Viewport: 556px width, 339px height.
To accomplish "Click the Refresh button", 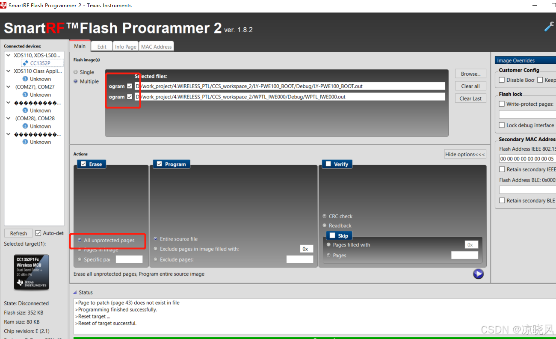I will click(18, 233).
